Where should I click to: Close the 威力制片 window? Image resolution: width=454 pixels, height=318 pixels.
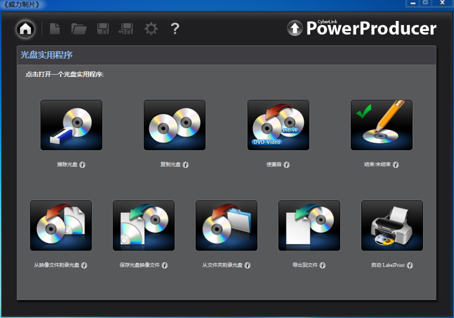click(442, 3)
